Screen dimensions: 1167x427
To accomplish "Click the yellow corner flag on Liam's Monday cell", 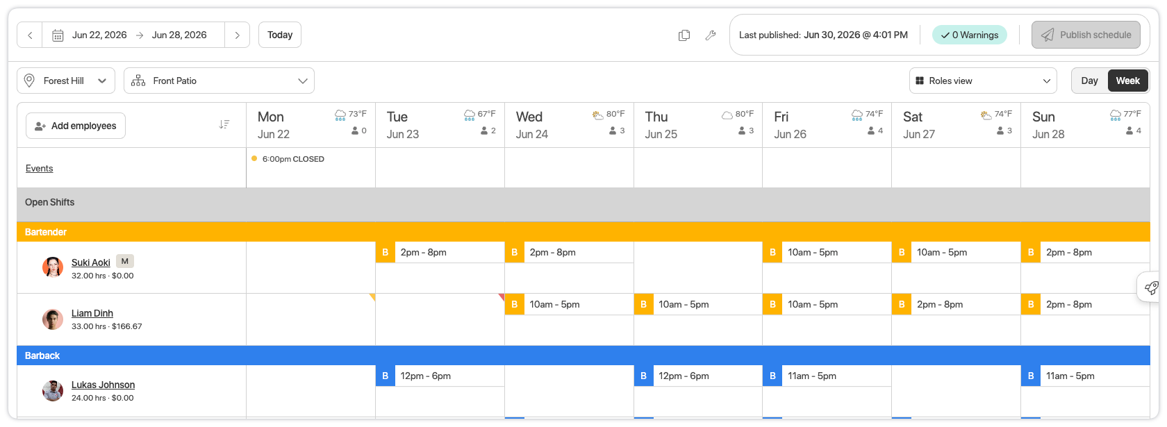I will 372,297.
